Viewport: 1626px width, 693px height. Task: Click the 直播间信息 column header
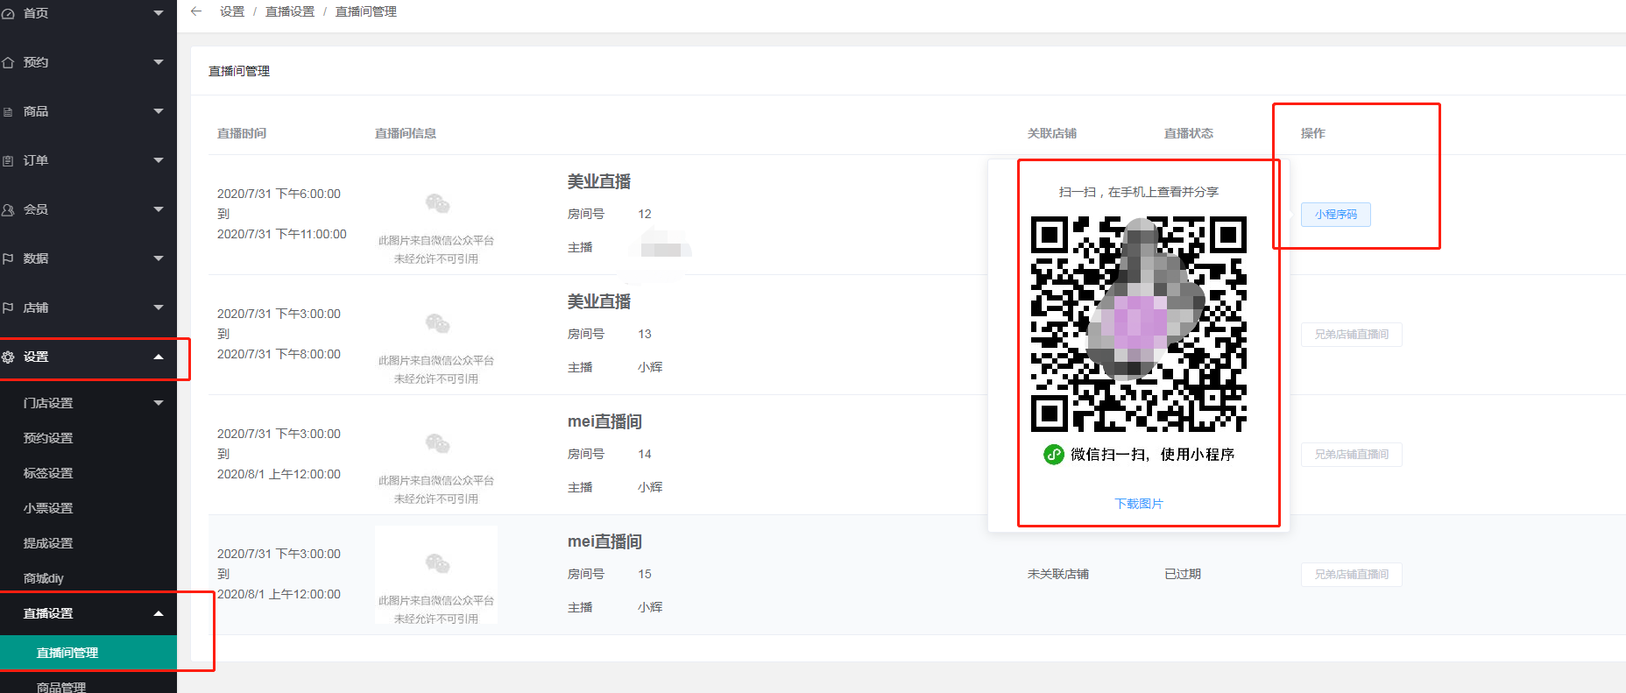[x=406, y=133]
